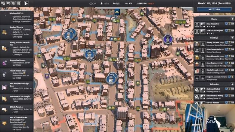
Task: Click the first plus button for Hogan's Accurate Motors
Action: pos(197,78)
